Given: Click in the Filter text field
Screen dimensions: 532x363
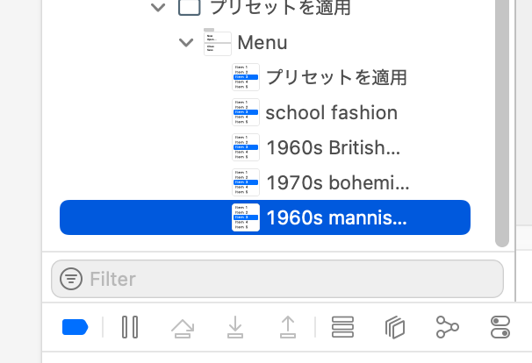Looking at the screenshot, I should pyautogui.click(x=290, y=279).
